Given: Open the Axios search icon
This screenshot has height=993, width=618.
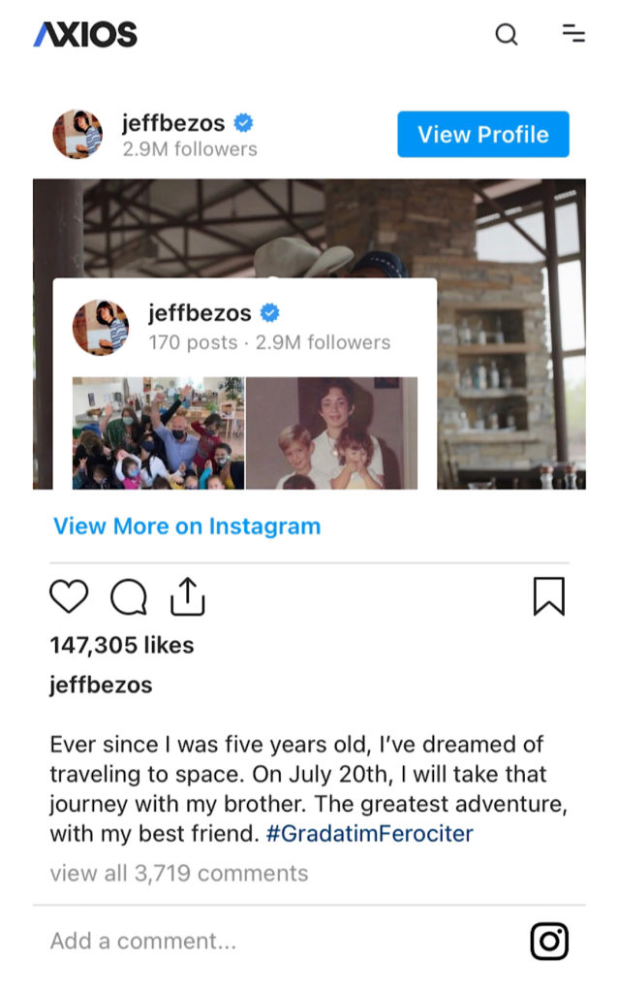Looking at the screenshot, I should click(506, 34).
